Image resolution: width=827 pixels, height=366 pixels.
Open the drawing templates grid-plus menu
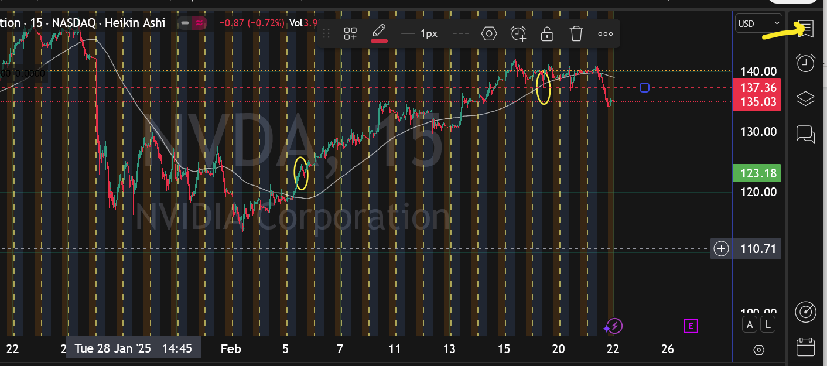point(350,33)
